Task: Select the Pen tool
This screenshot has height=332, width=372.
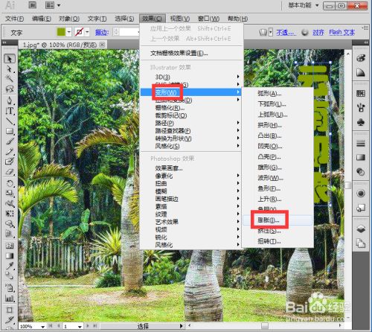Action: click(x=10, y=100)
